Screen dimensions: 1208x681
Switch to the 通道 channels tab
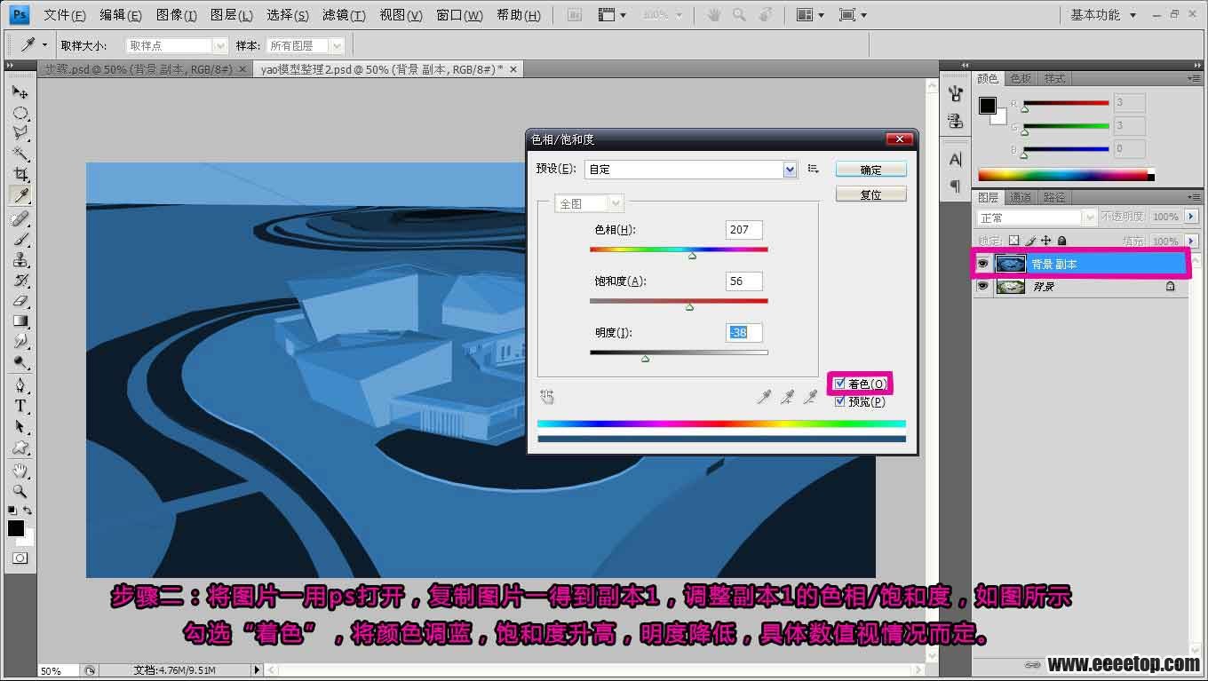pos(1021,197)
